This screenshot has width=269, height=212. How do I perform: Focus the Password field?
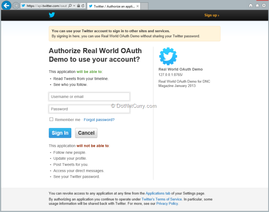(x=89, y=109)
